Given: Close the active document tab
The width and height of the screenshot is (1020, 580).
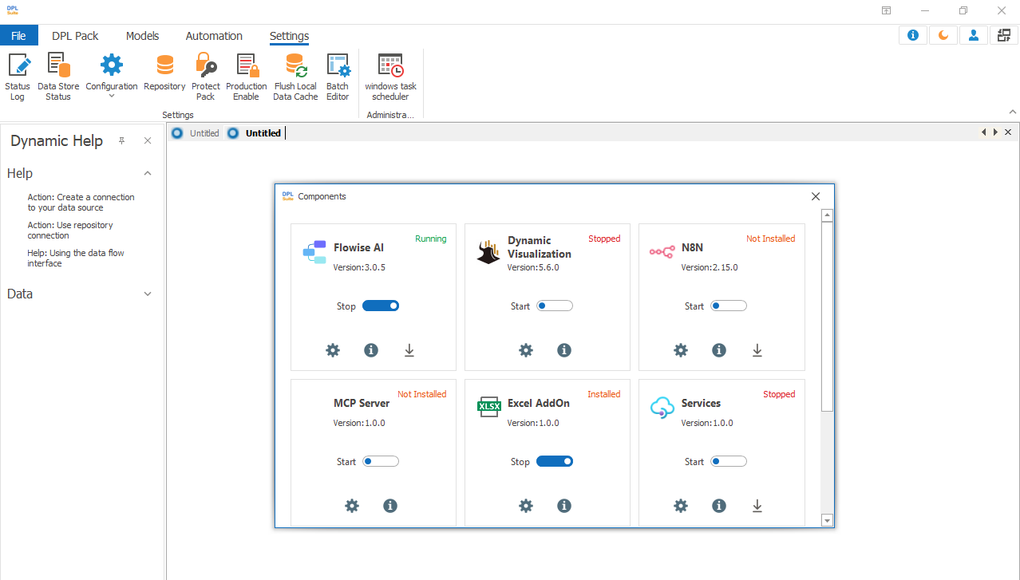Looking at the screenshot, I should coord(1008,132).
